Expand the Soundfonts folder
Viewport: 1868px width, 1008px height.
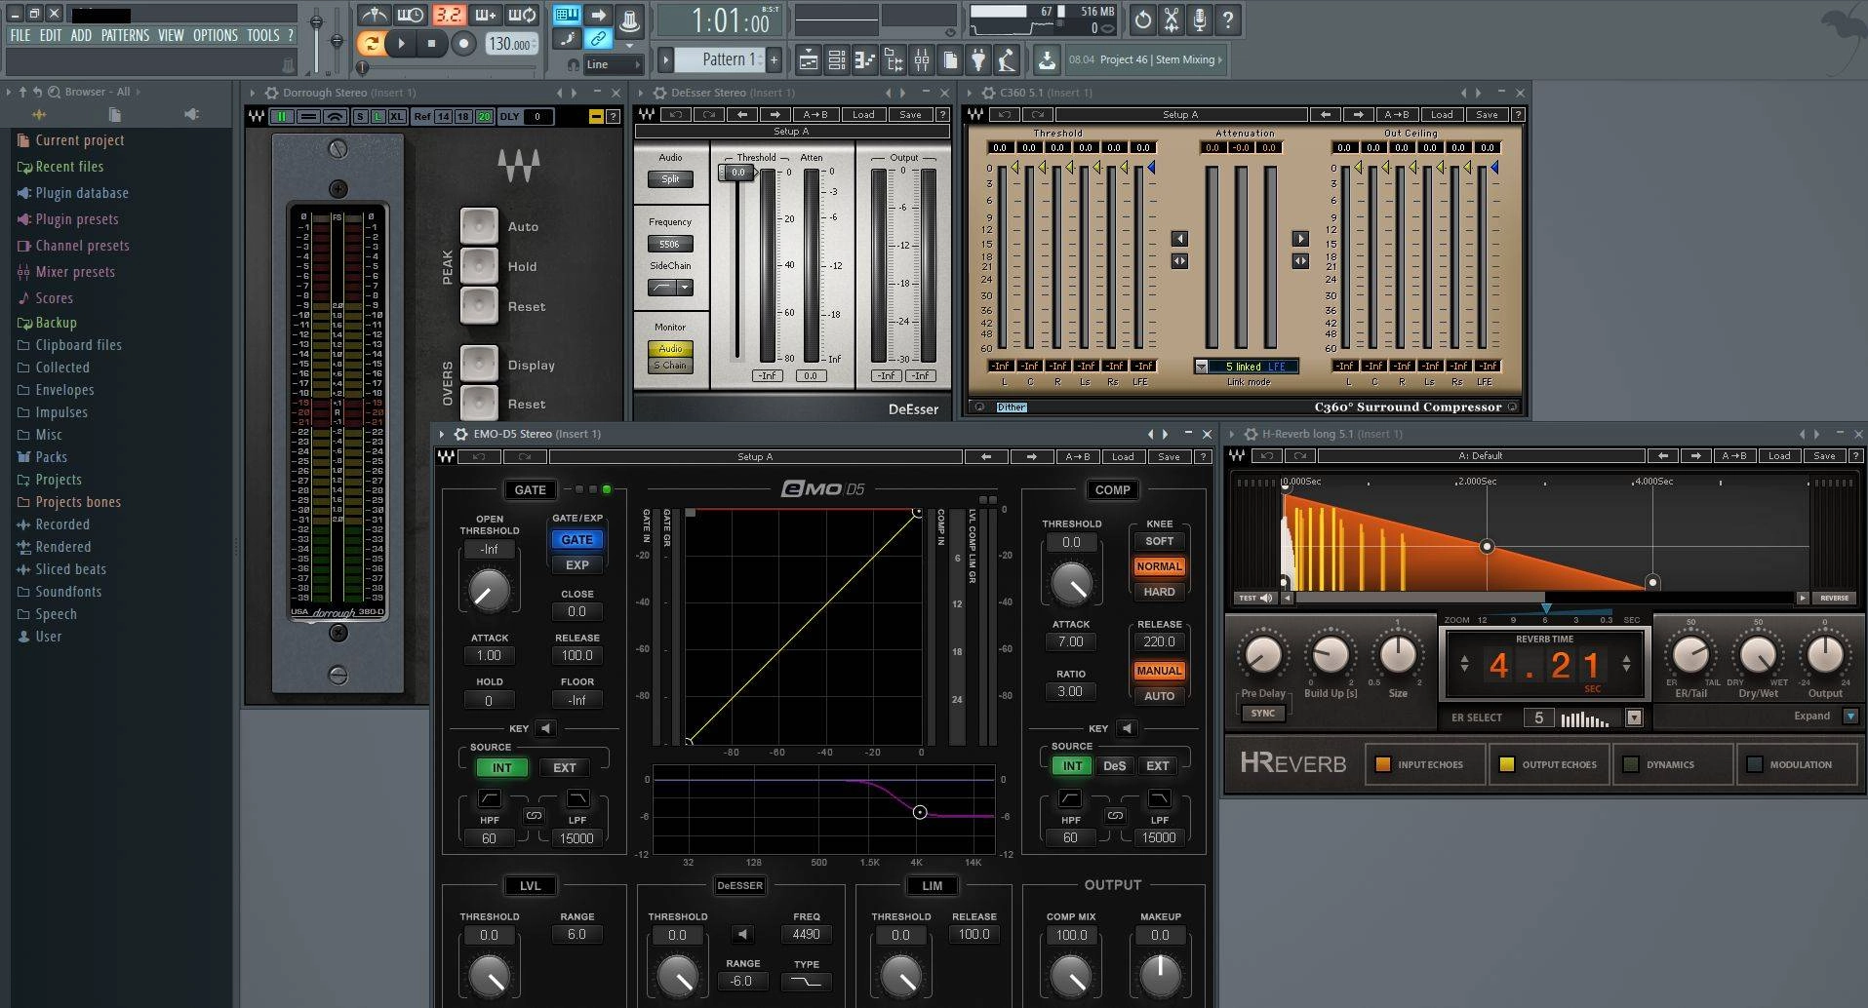(x=68, y=592)
